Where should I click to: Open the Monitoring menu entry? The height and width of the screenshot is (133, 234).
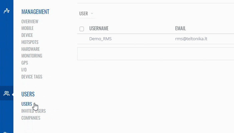point(32,56)
